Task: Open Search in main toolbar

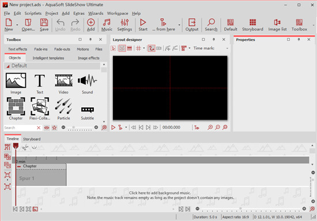Action: click(x=211, y=25)
